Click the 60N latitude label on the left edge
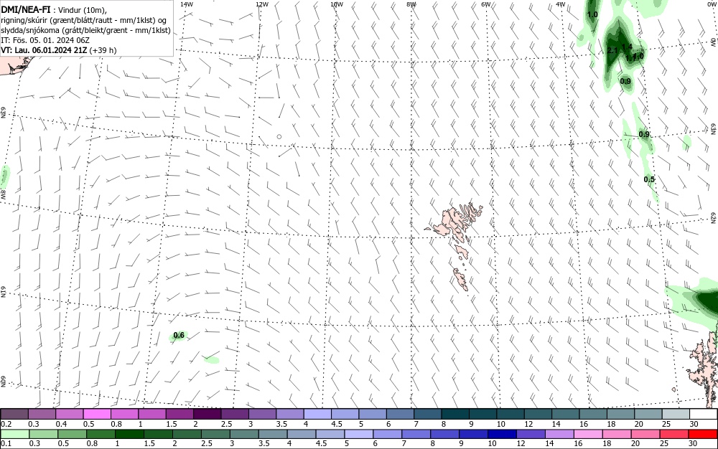This screenshot has width=718, height=449. coord(4,382)
